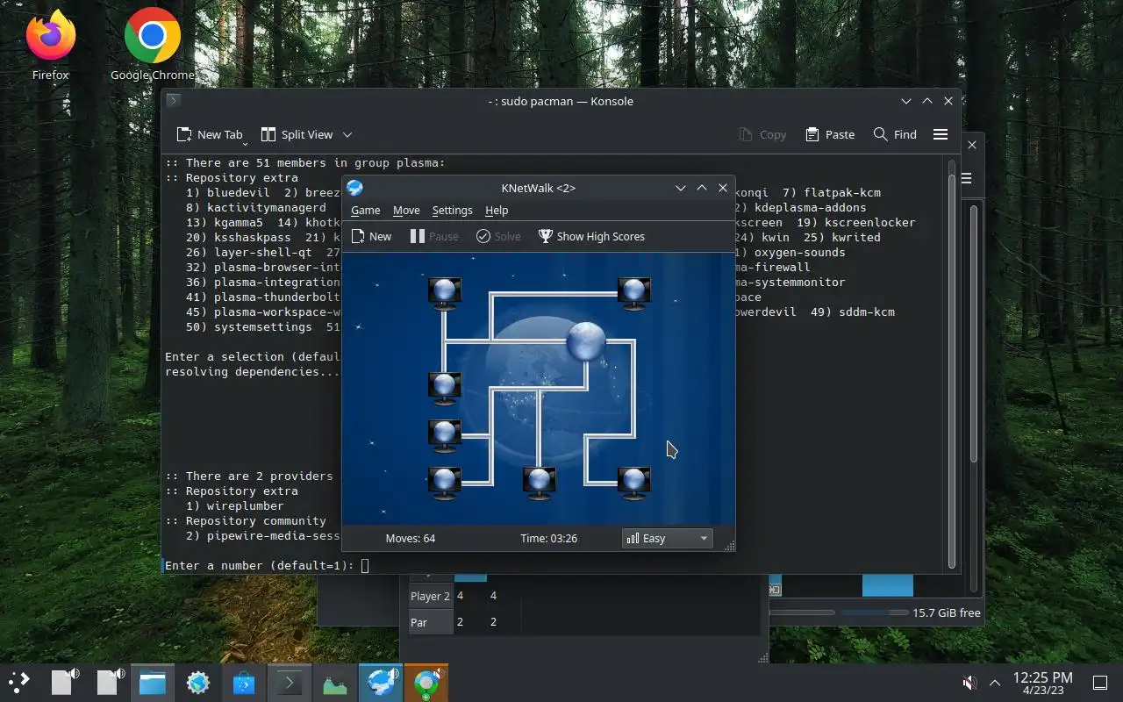Click Paste in Konsole toolbar

pyautogui.click(x=830, y=134)
